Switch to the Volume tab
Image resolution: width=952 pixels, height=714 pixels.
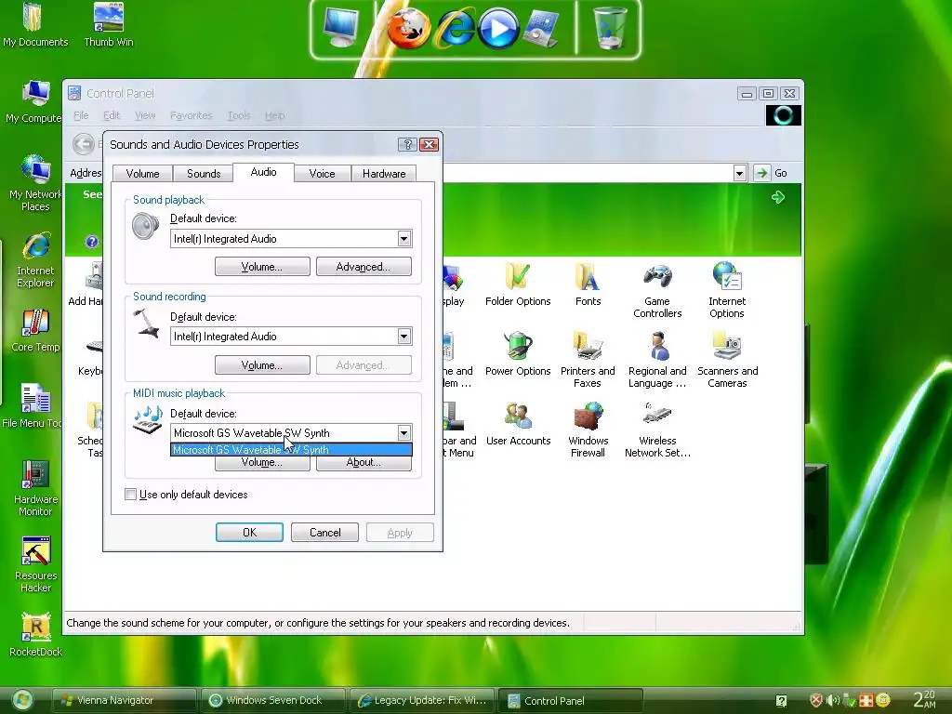tap(142, 174)
